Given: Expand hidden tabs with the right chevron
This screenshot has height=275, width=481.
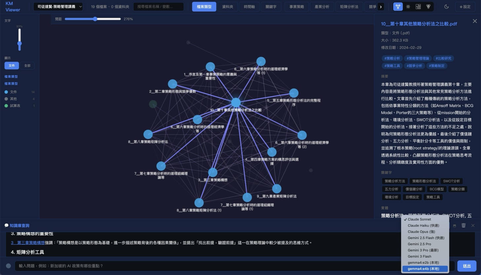Looking at the screenshot, I should click(381, 7).
